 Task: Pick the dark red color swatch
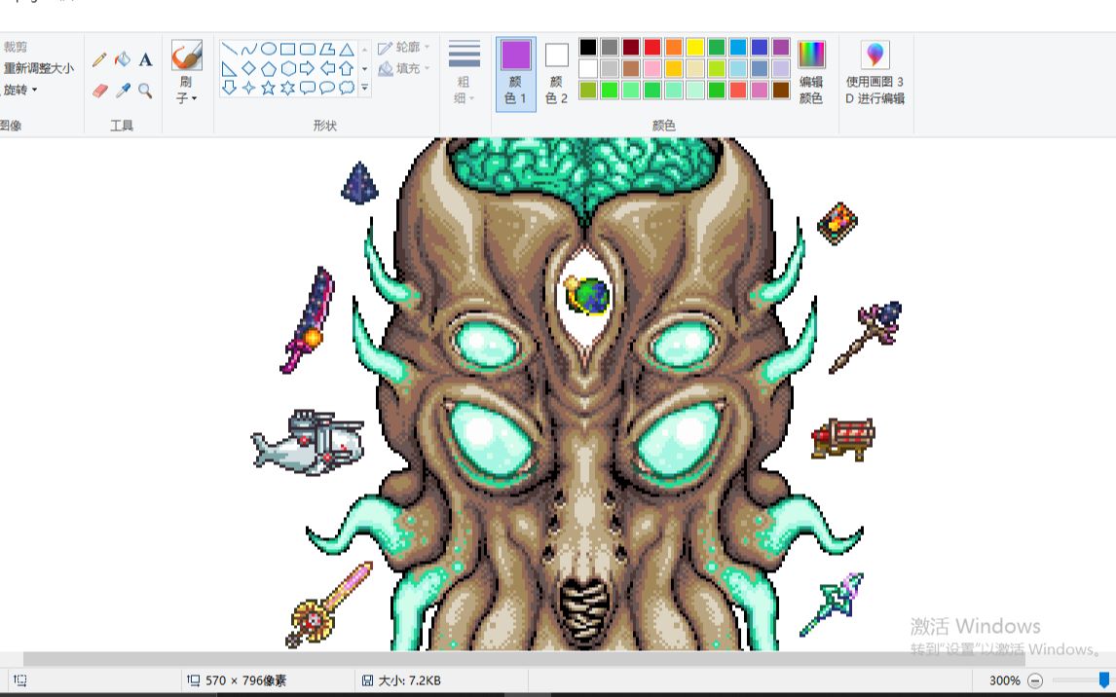pos(631,47)
